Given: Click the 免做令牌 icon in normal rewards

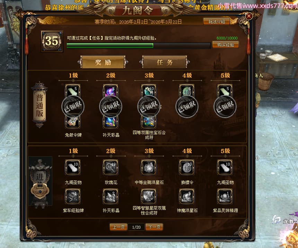Looking at the screenshot, I should coord(73,122).
